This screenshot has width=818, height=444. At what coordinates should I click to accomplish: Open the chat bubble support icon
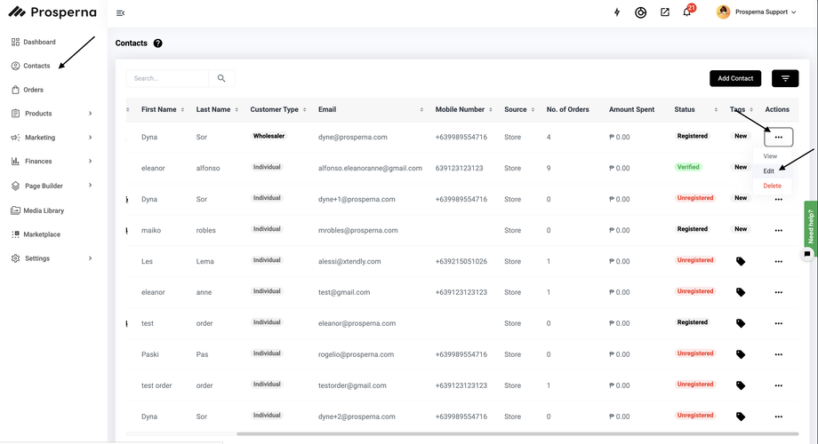[x=807, y=254]
